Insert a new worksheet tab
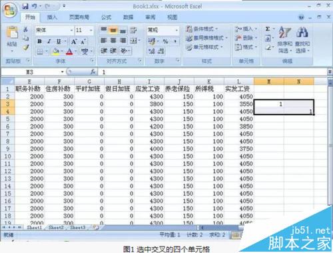The width and height of the screenshot is (333, 253). pos(95,228)
